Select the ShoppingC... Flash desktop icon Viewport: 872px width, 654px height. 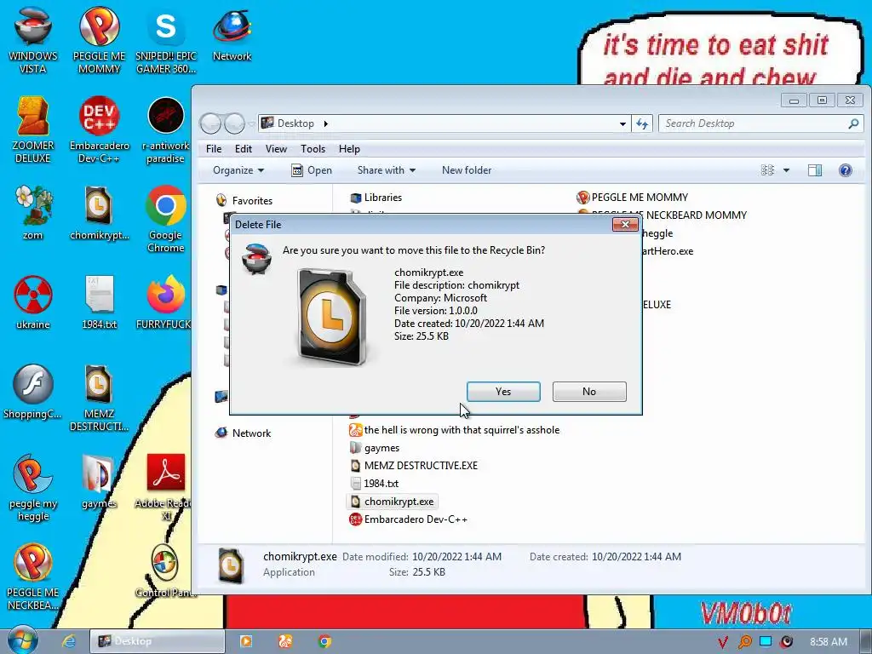point(33,392)
